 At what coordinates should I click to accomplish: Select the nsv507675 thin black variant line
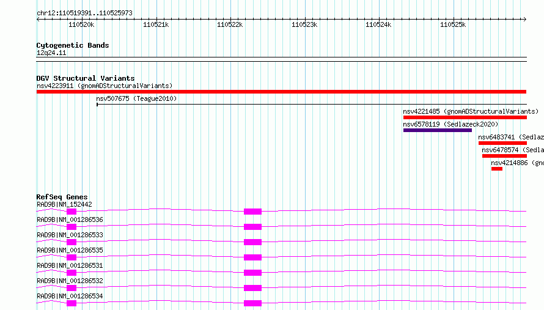(x=312, y=104)
